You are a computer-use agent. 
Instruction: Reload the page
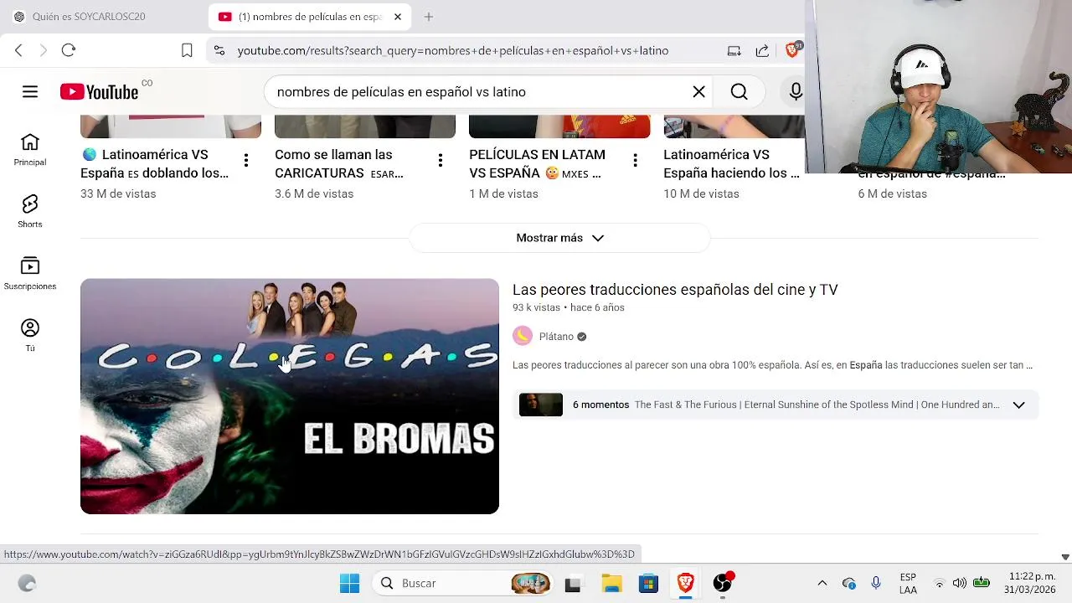(69, 50)
